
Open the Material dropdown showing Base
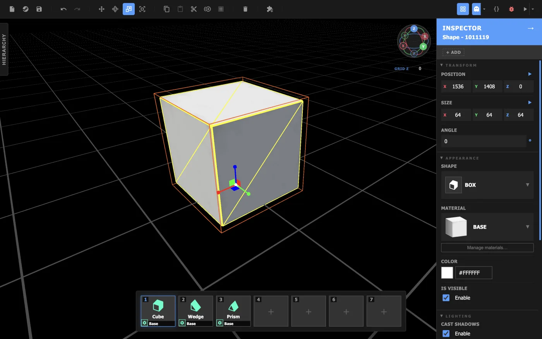tap(487, 227)
